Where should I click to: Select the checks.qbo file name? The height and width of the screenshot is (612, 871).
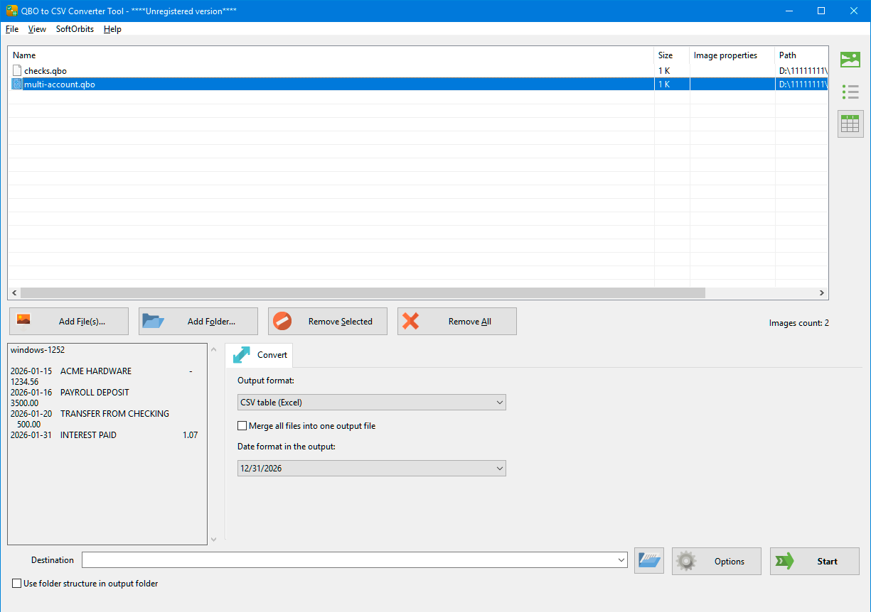[46, 71]
